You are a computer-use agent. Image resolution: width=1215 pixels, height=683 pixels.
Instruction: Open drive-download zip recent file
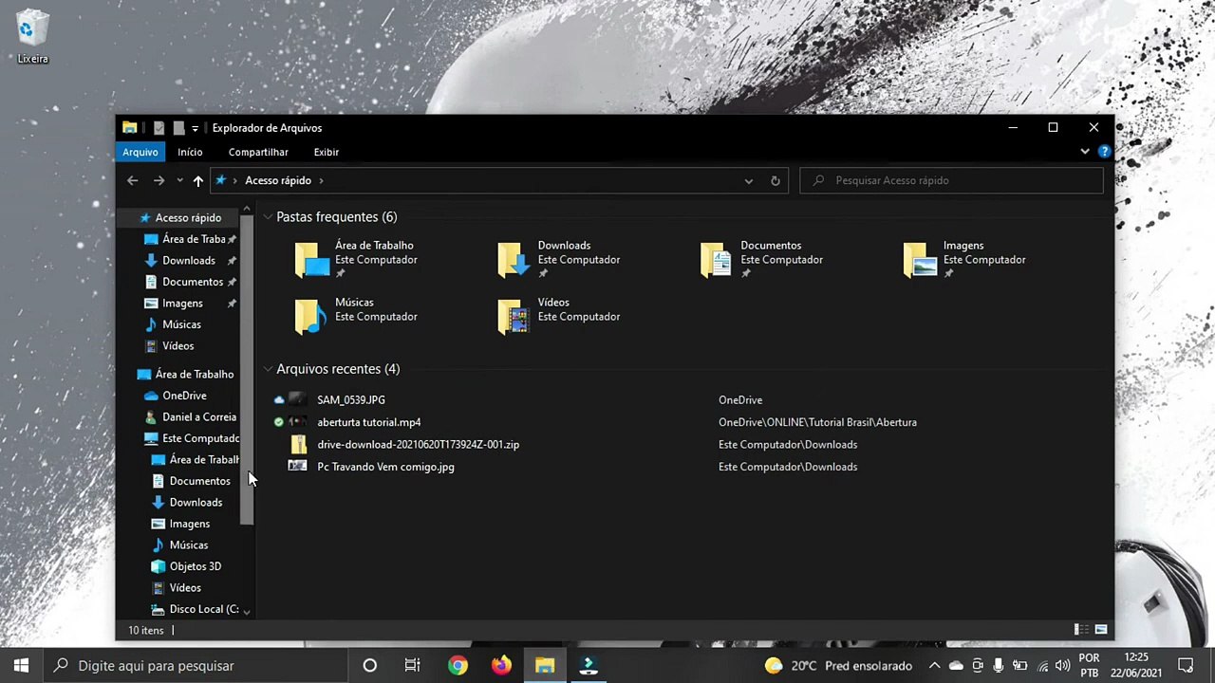[x=418, y=444]
